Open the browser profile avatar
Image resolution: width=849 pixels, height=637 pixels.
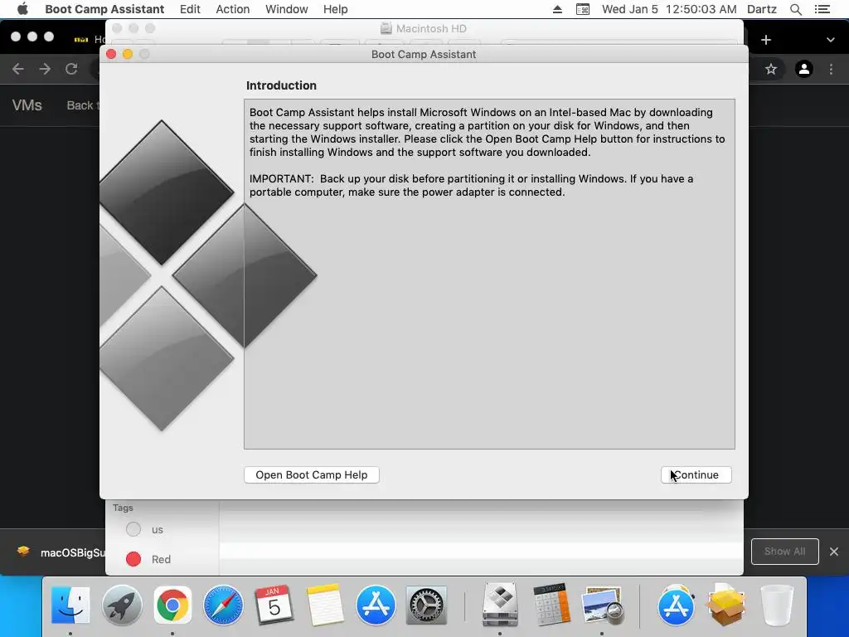tap(804, 69)
